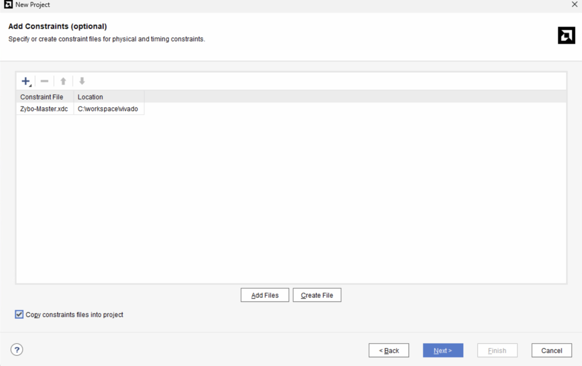Uncheck Copy constraints files into project

(x=20, y=314)
